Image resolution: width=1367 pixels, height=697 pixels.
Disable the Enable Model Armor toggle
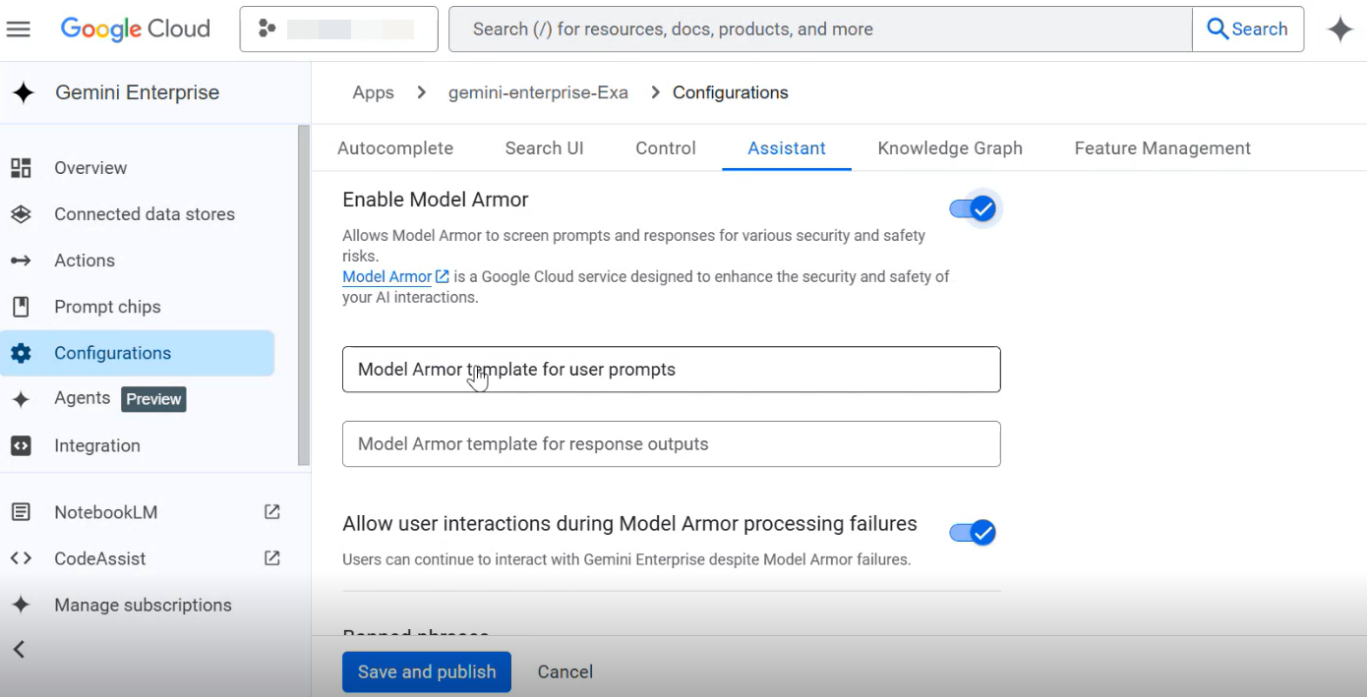pos(973,208)
